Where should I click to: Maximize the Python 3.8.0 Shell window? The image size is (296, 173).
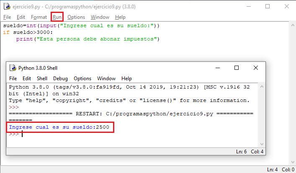[237, 68]
